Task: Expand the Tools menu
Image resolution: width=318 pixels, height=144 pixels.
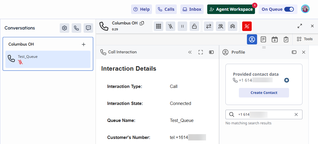Action: pos(305,39)
